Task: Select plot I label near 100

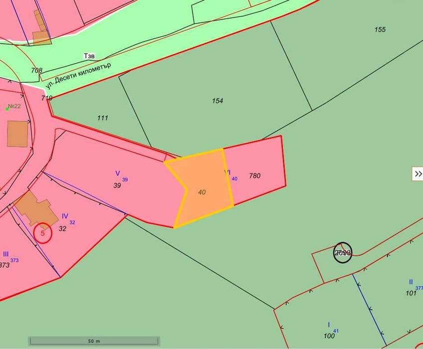Action: (x=329, y=324)
